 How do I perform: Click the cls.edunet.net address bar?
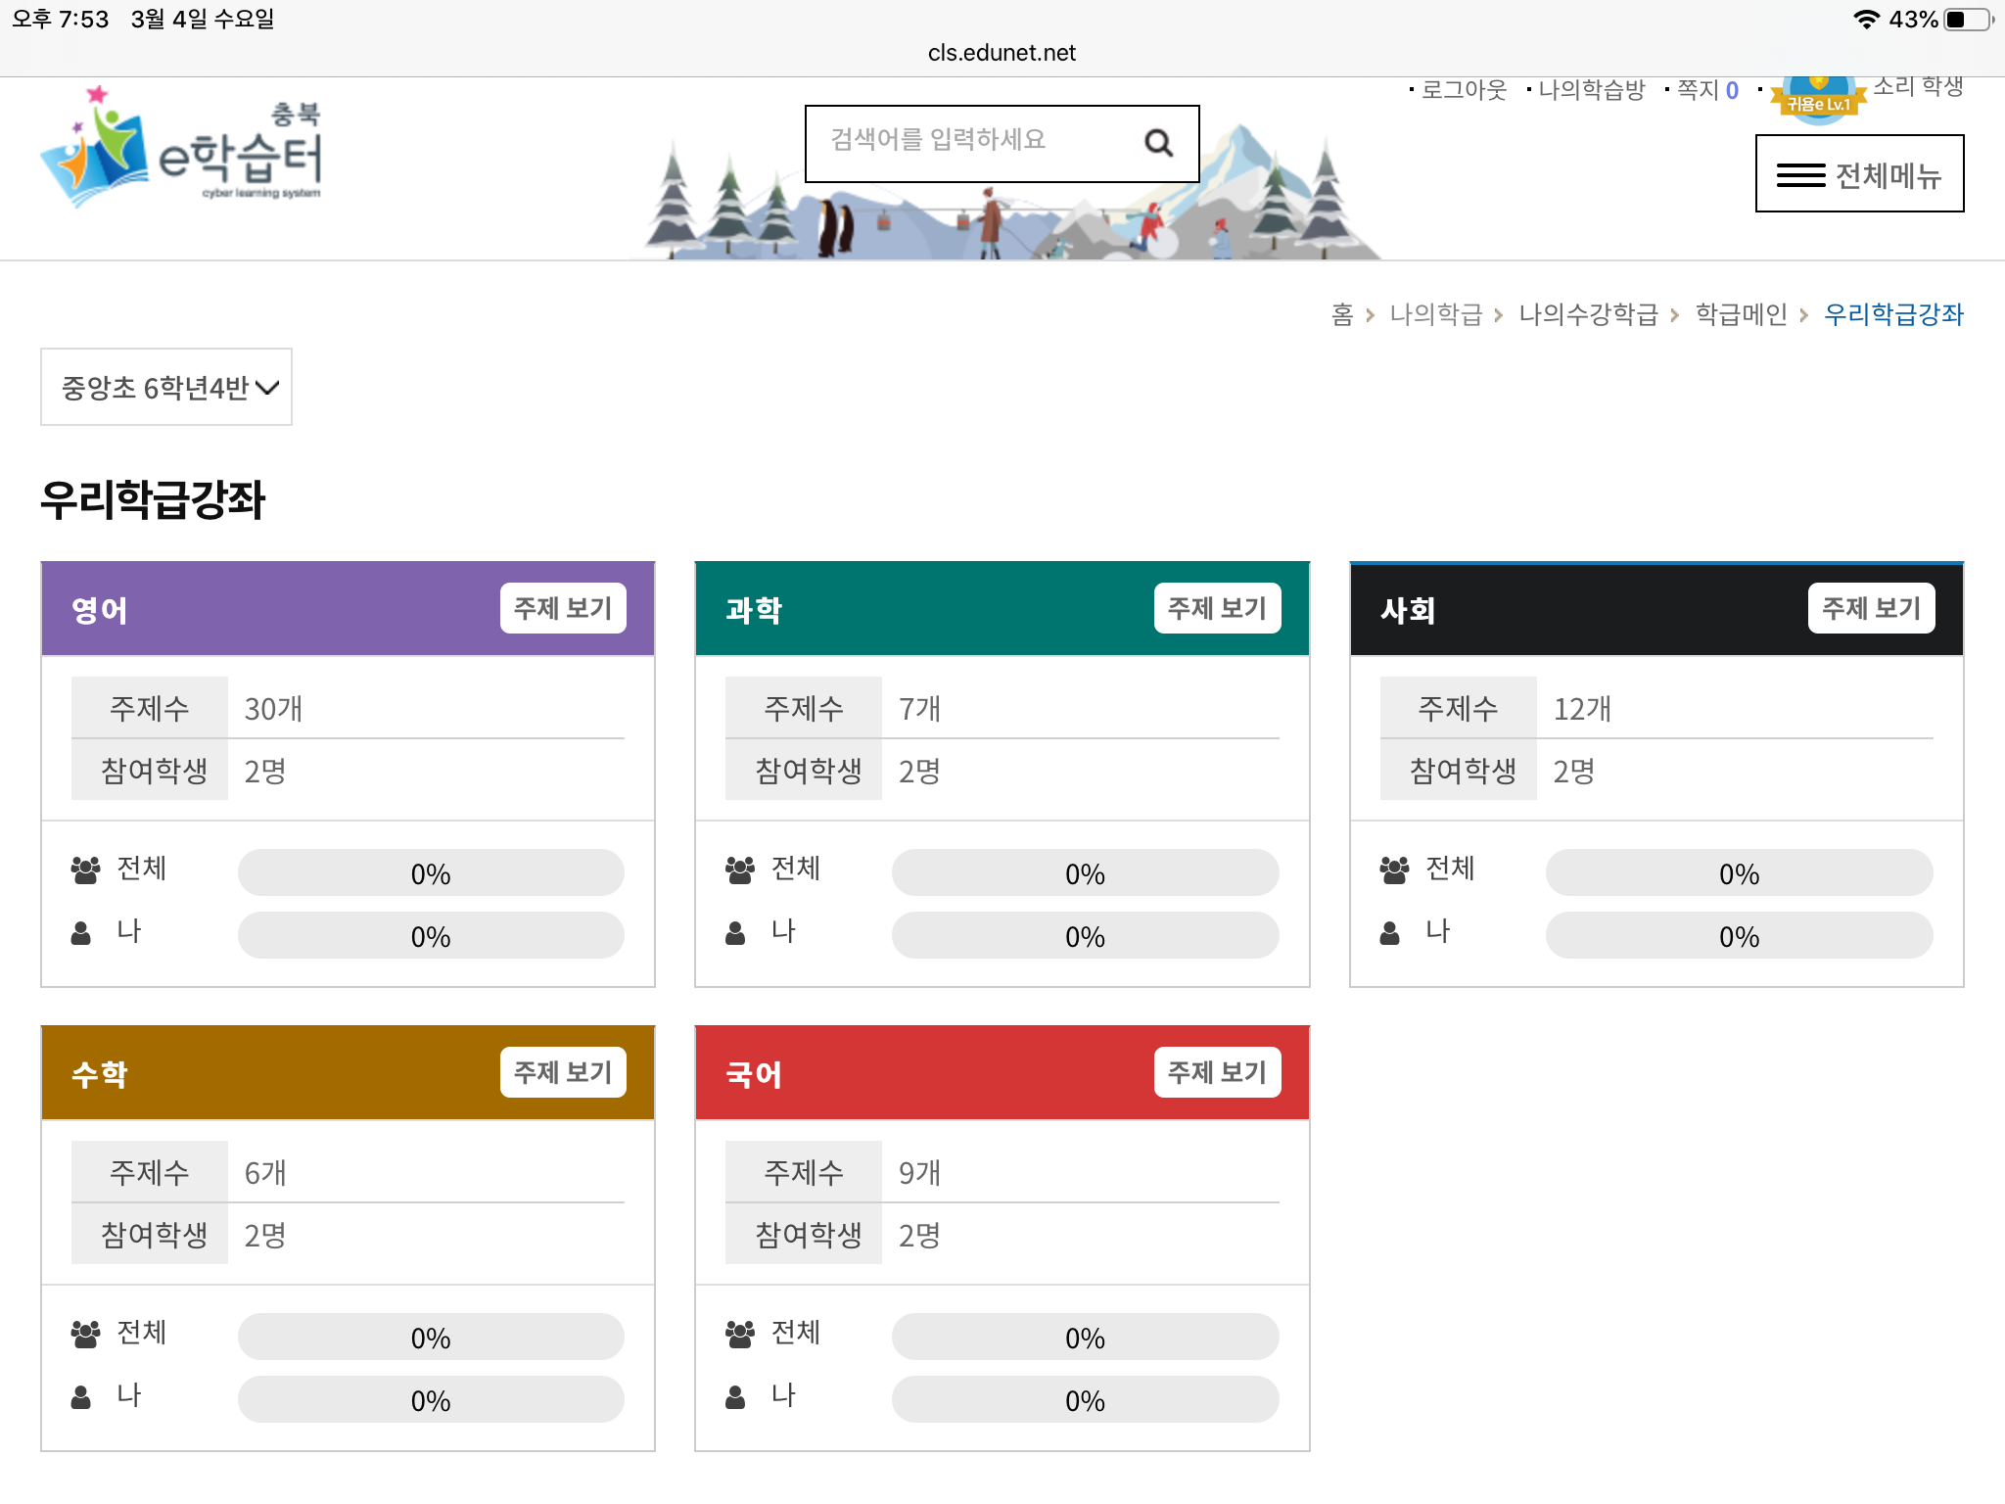pos(1002,53)
